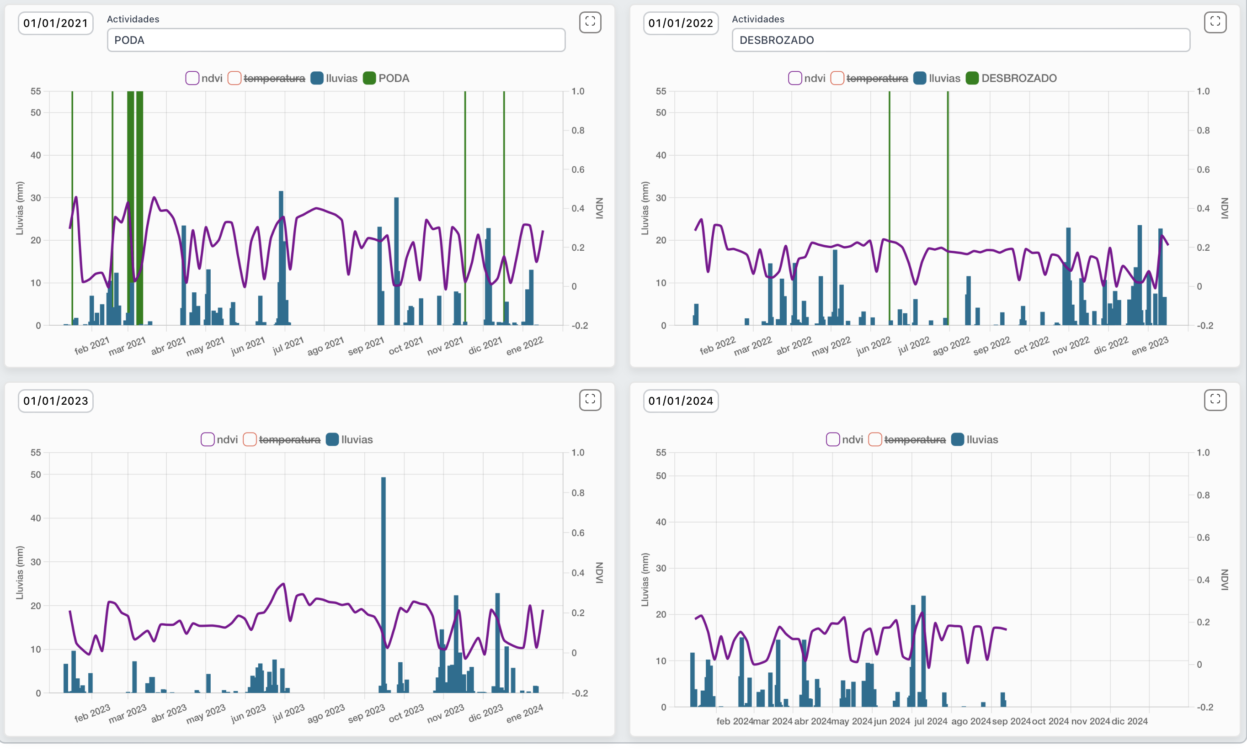Enable temperatura series in 2022 chart legend

[837, 79]
